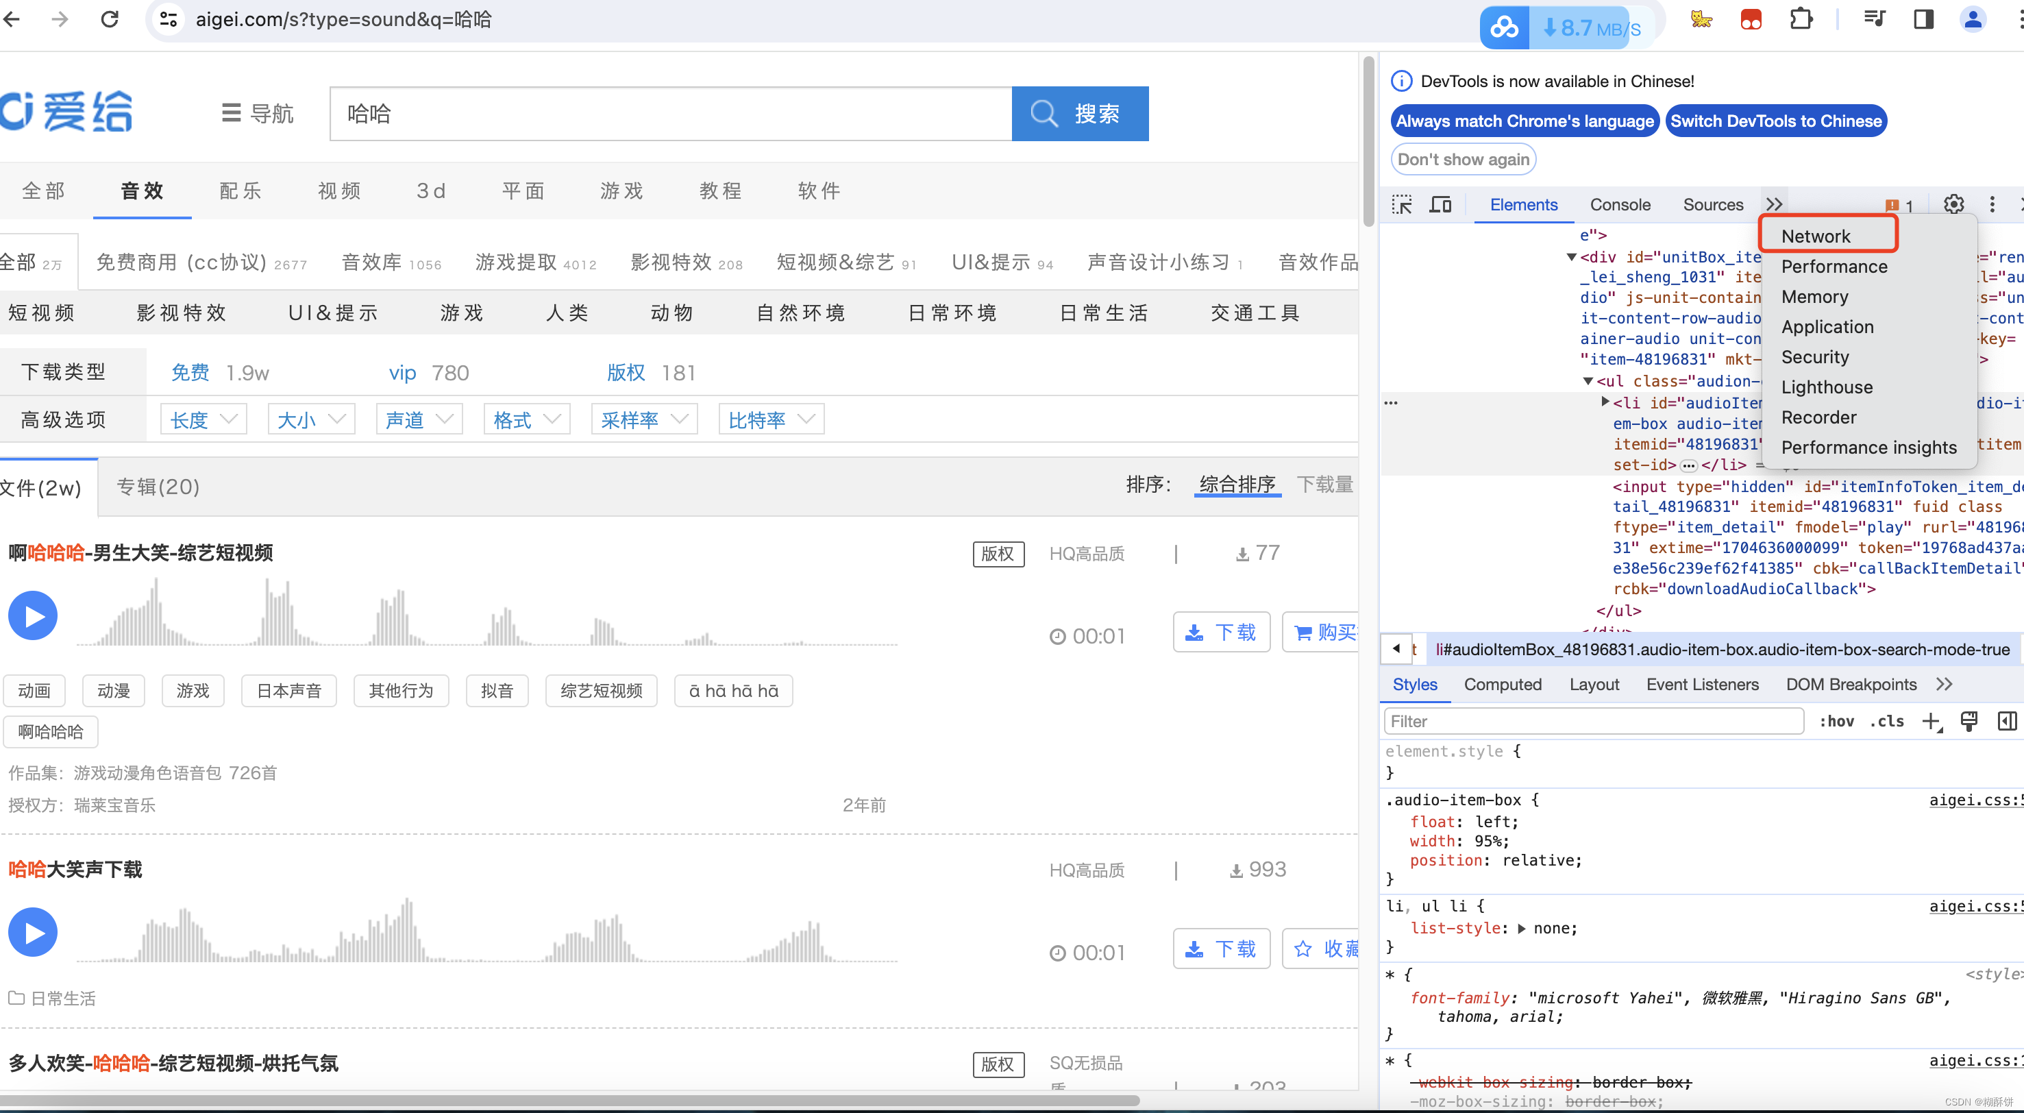2024x1113 pixels.
Task: Select Network from the overflow menu
Action: click(1815, 236)
